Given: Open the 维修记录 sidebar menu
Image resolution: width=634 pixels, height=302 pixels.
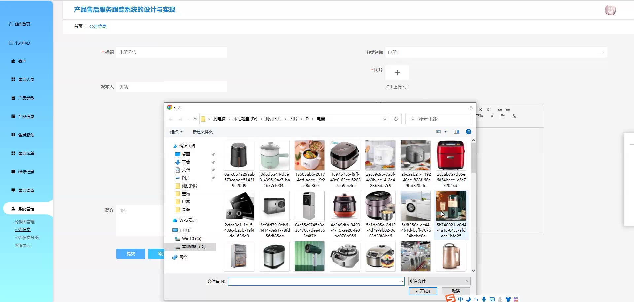Looking at the screenshot, I should (23, 172).
